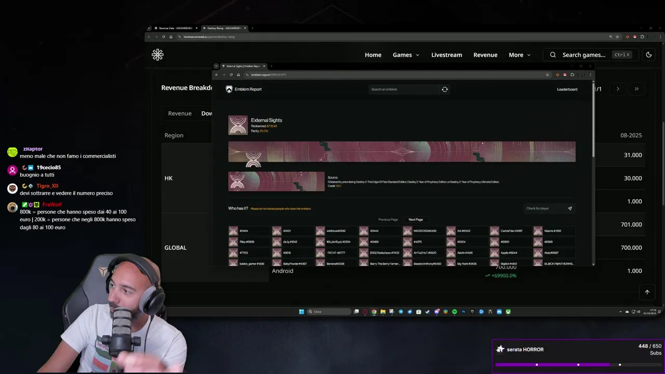The width and height of the screenshot is (665, 374).
Task: Click the Previous Page button
Action: pos(388,220)
